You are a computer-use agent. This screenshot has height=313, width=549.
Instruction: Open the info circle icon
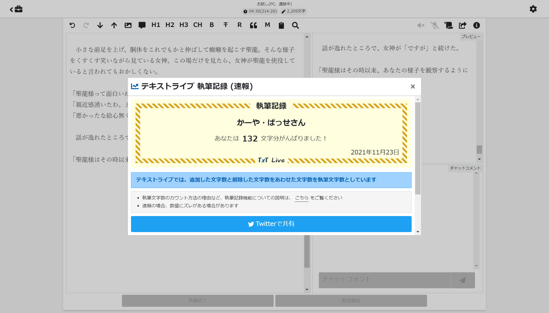[x=476, y=25]
